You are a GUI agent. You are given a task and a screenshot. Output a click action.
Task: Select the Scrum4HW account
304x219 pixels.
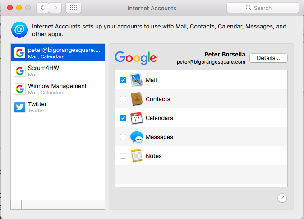(x=58, y=71)
